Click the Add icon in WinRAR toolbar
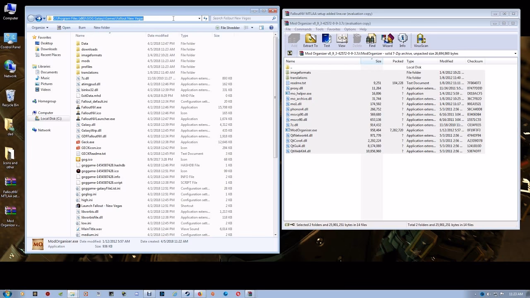530x298 pixels. click(x=294, y=41)
